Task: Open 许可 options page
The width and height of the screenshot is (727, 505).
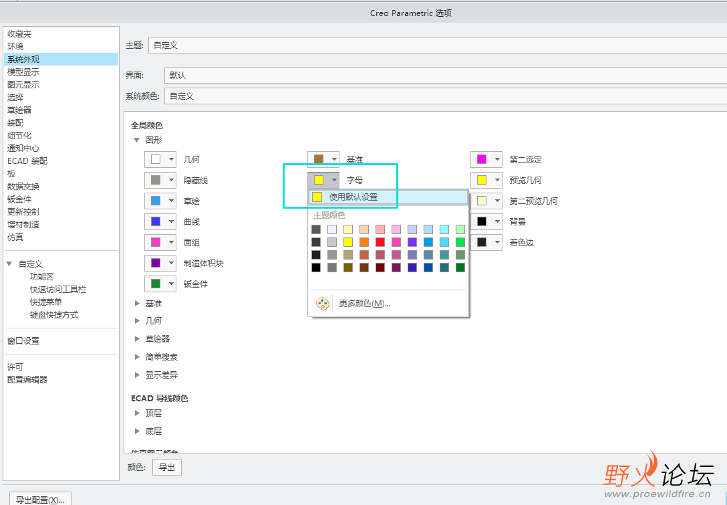Action: [x=15, y=367]
